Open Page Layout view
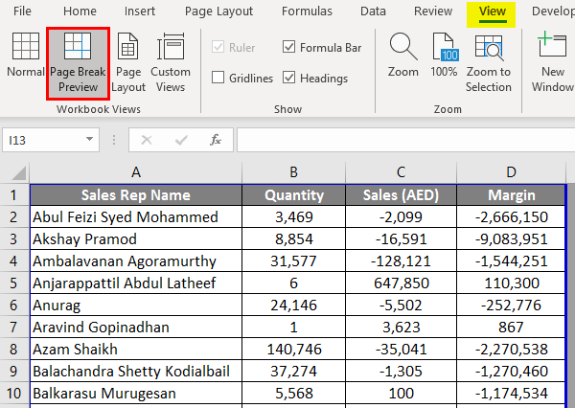 [x=128, y=61]
